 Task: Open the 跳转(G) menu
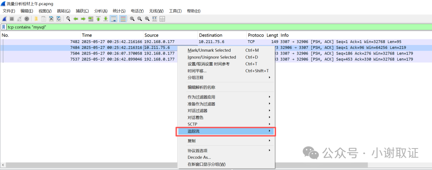click(x=64, y=11)
